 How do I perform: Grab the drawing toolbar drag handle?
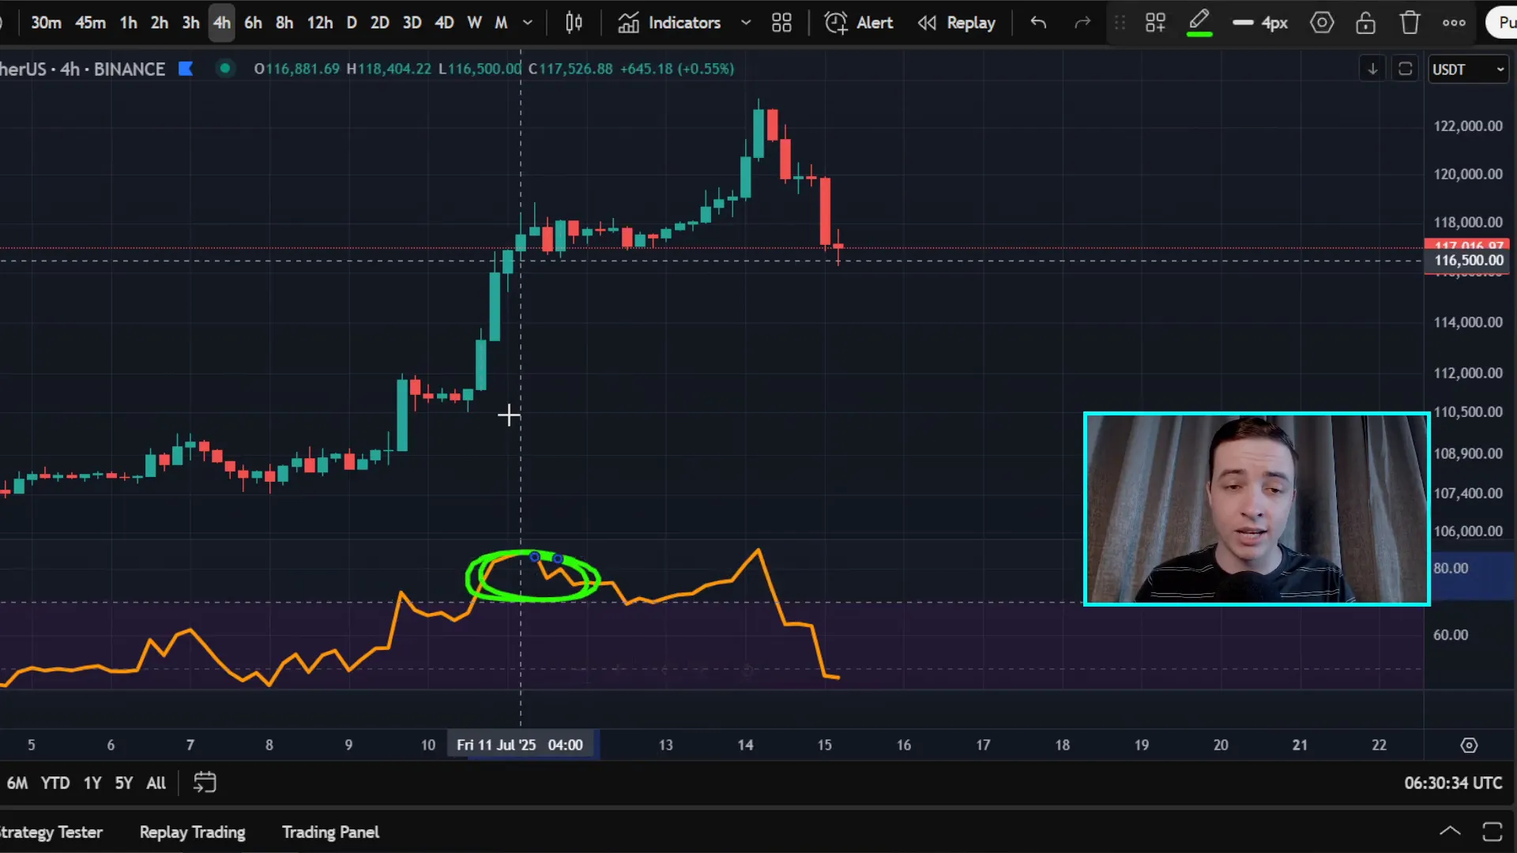point(1120,23)
